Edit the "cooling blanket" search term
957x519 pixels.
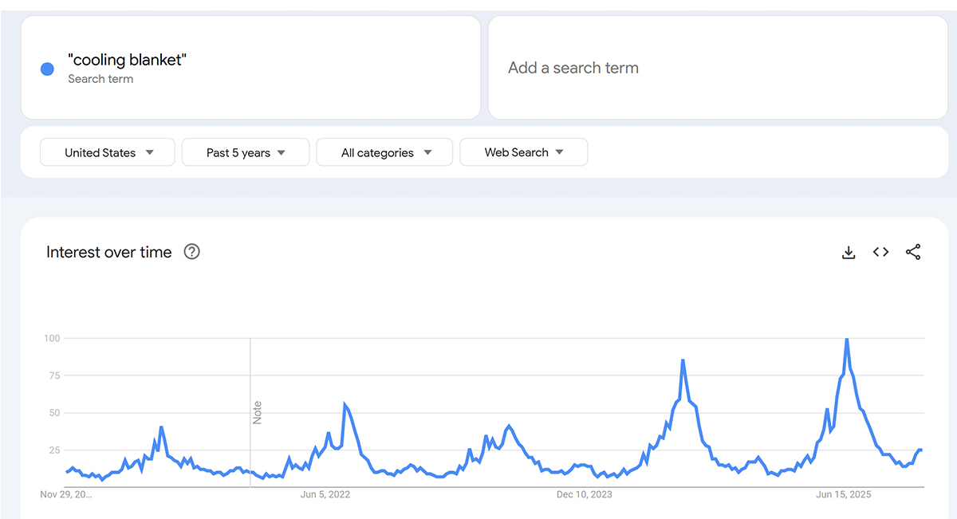coord(128,60)
